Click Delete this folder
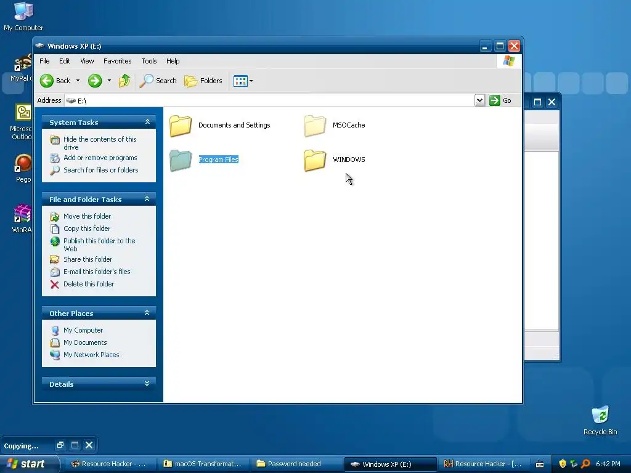The height and width of the screenshot is (473, 631). click(89, 284)
